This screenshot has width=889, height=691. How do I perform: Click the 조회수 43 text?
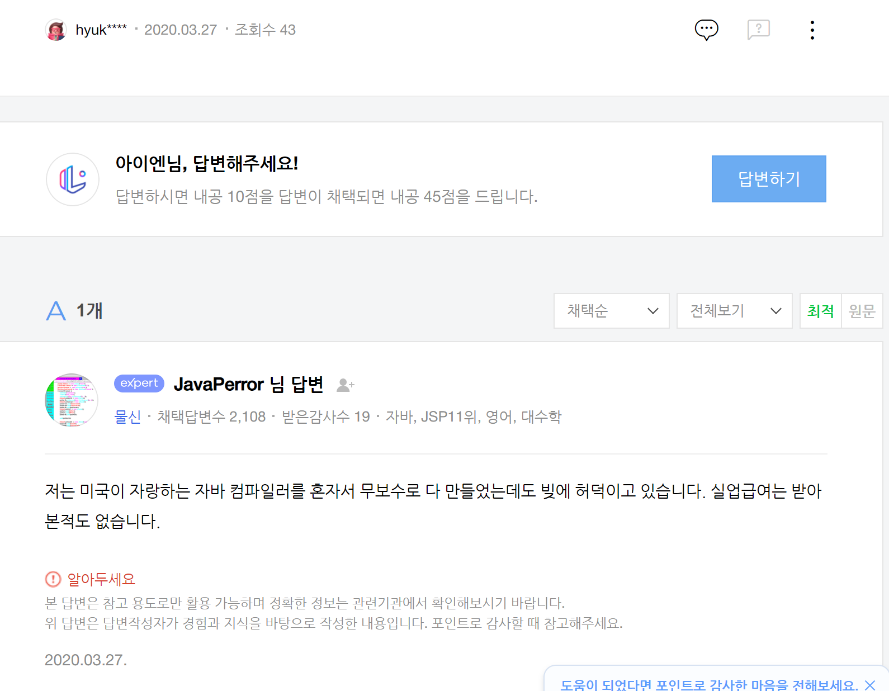265,30
